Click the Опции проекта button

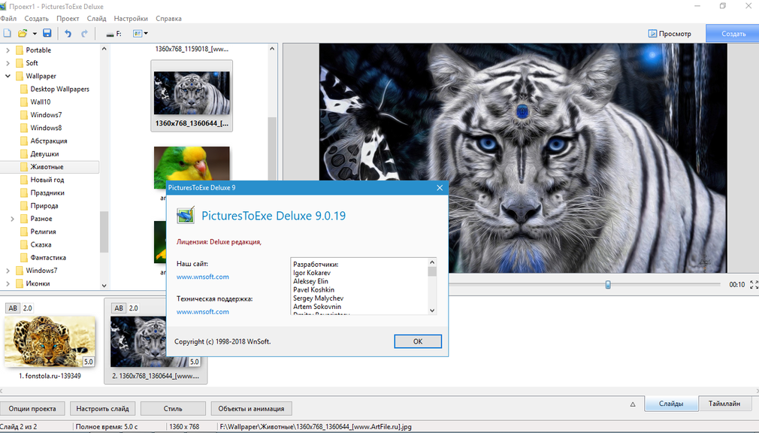tap(32, 409)
